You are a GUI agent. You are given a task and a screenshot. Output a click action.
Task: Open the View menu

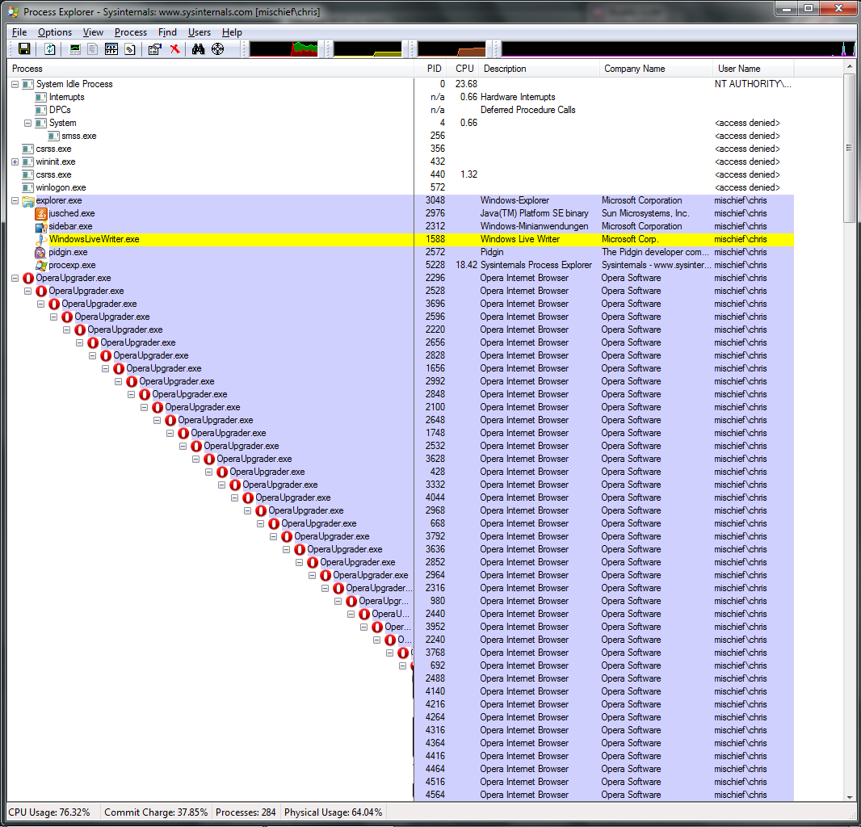click(93, 32)
